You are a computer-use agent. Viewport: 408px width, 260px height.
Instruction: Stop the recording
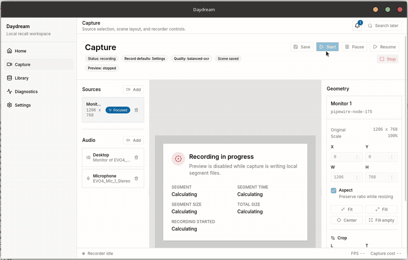(x=388, y=59)
